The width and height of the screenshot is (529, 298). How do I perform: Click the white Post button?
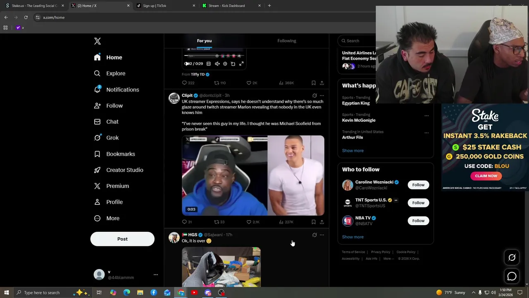[x=122, y=239]
